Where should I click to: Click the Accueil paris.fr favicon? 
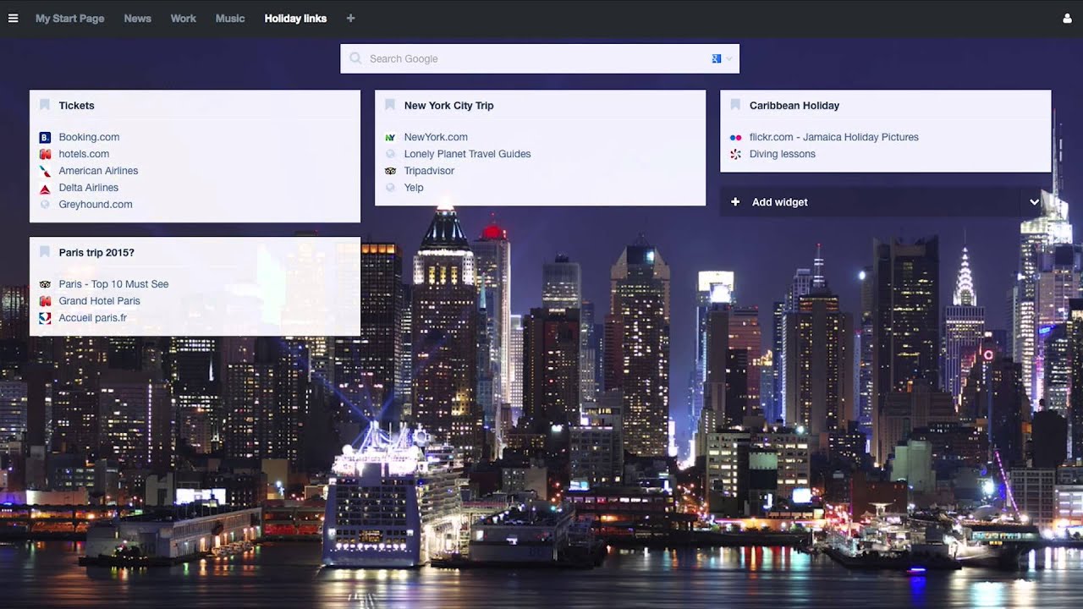click(x=46, y=318)
